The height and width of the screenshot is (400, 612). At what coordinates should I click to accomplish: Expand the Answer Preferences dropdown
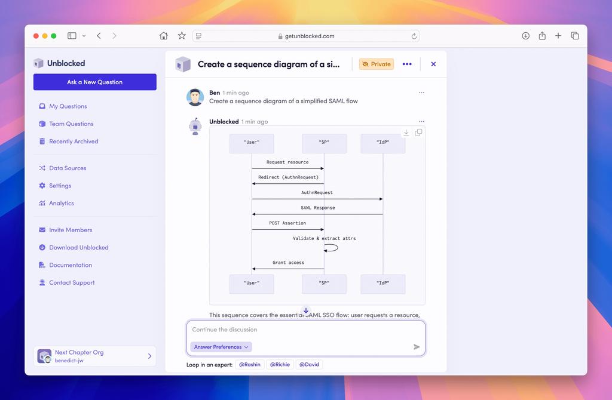coord(221,347)
